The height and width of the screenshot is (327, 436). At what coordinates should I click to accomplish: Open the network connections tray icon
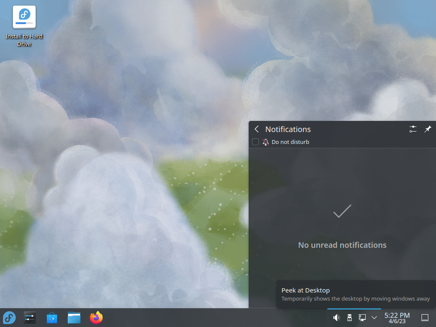pos(362,318)
